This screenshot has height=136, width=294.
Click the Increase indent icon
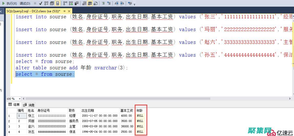pyautogui.click(x=122, y=3)
